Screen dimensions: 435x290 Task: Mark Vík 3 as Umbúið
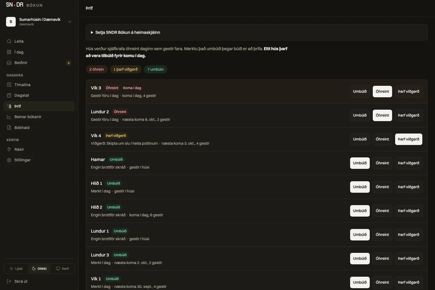click(x=360, y=92)
